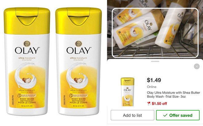
Task: Click the gray grabber handle on the sheet
Action: pyautogui.click(x=155, y=61)
